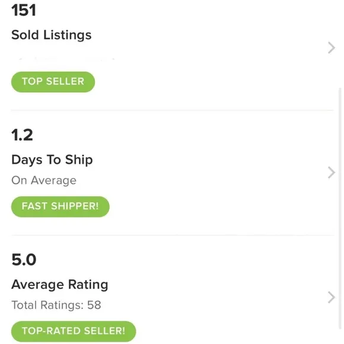The height and width of the screenshot is (344, 344).
Task: Select the 151 sold count
Action: pyautogui.click(x=24, y=10)
